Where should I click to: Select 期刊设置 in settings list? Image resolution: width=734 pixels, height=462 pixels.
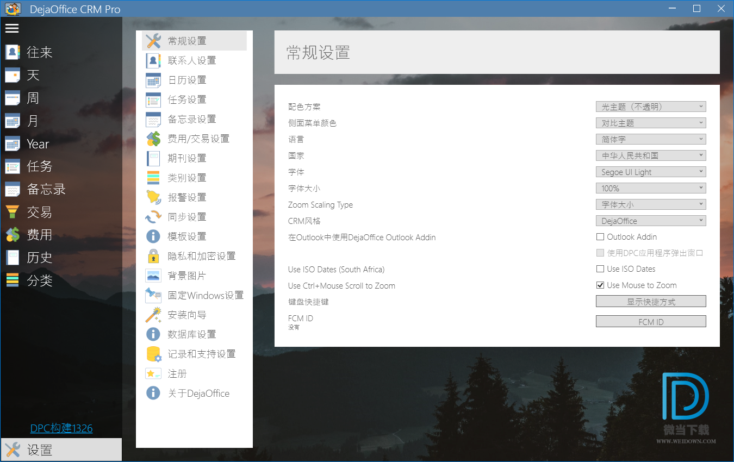194,158
